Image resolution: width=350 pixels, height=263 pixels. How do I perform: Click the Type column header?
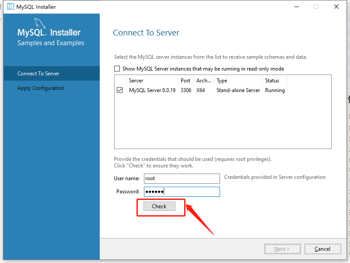coord(238,81)
